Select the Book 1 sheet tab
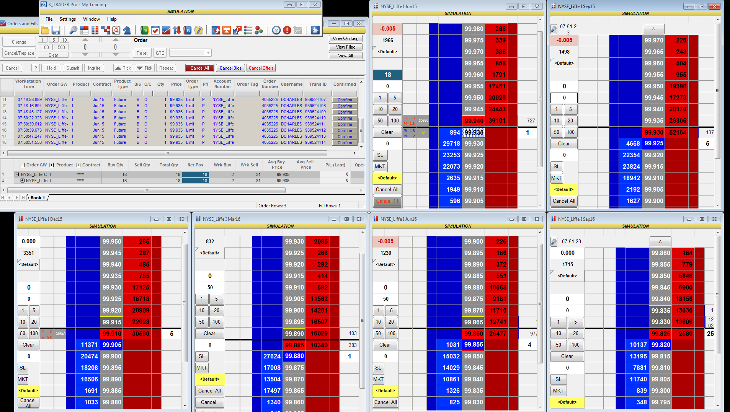This screenshot has height=412, width=730. point(38,198)
